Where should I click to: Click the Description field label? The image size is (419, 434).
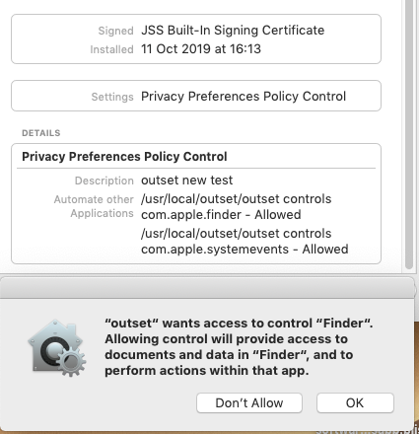point(105,181)
